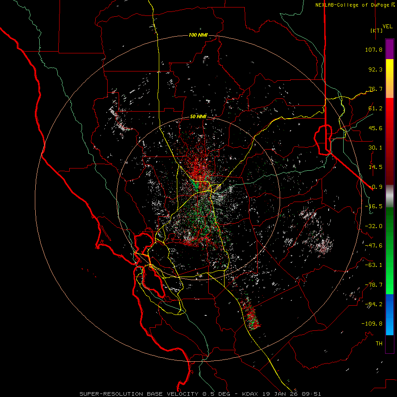The image size is (397, 397).
Task: Click the 92.3 velocity scale value
Action: point(375,69)
